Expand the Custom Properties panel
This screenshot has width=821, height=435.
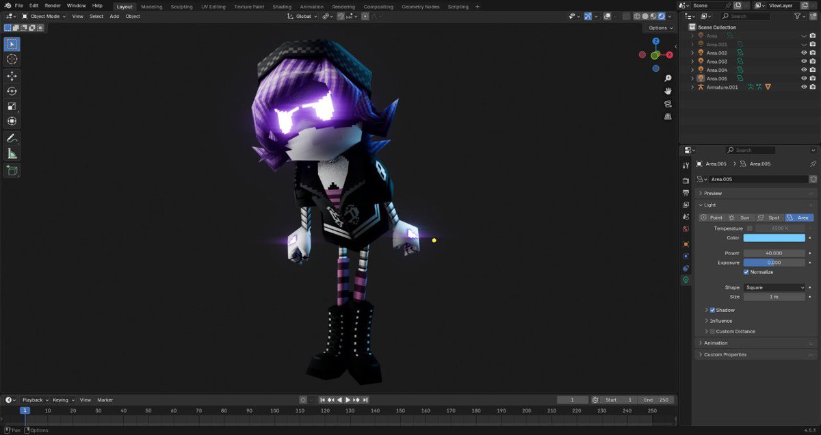pyautogui.click(x=757, y=354)
